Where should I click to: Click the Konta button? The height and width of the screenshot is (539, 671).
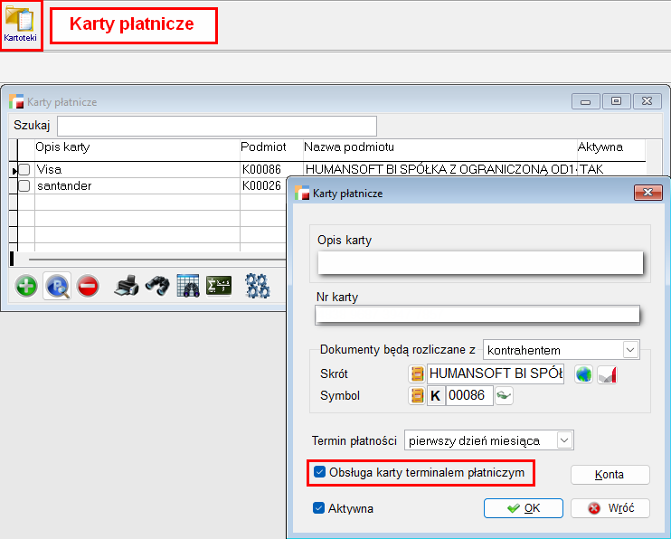click(x=610, y=475)
